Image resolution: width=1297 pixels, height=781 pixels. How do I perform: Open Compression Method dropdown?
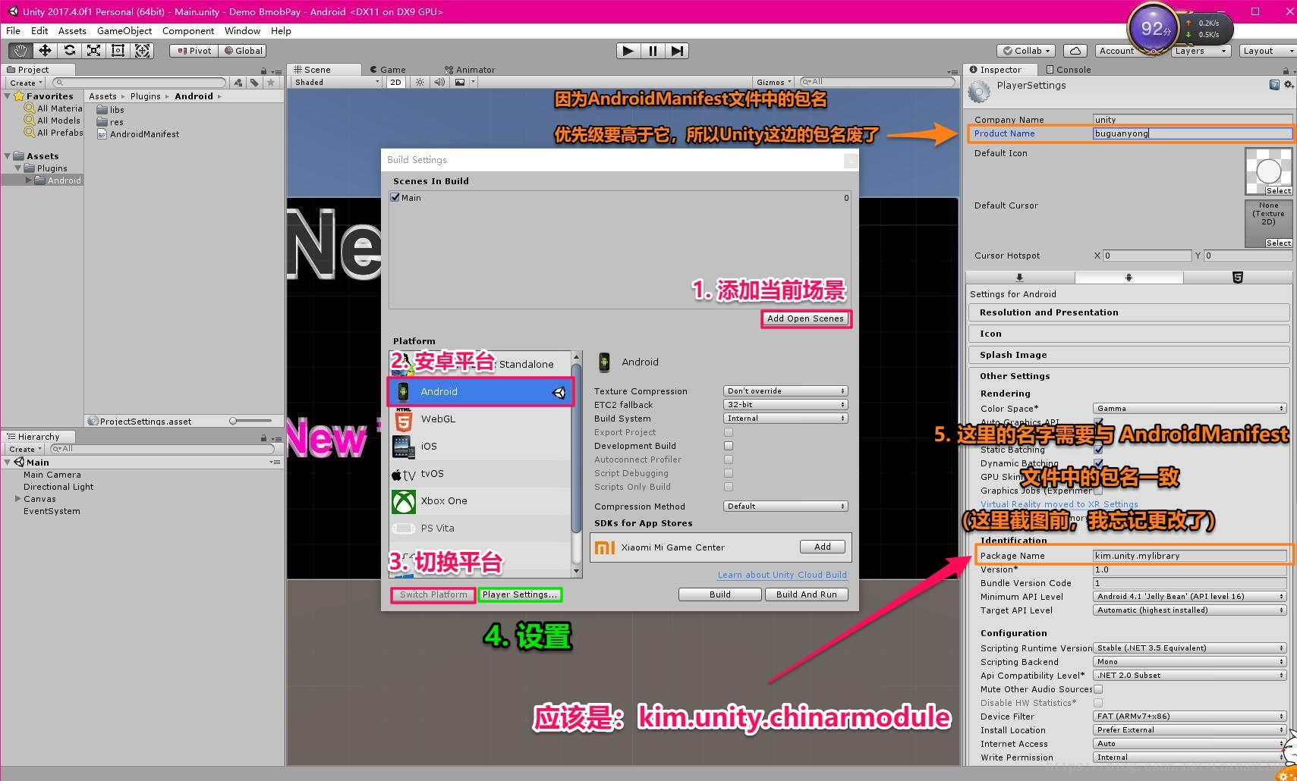click(x=785, y=507)
